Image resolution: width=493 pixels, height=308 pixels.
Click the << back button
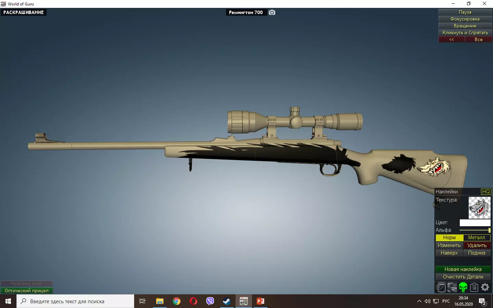pyautogui.click(x=452, y=39)
